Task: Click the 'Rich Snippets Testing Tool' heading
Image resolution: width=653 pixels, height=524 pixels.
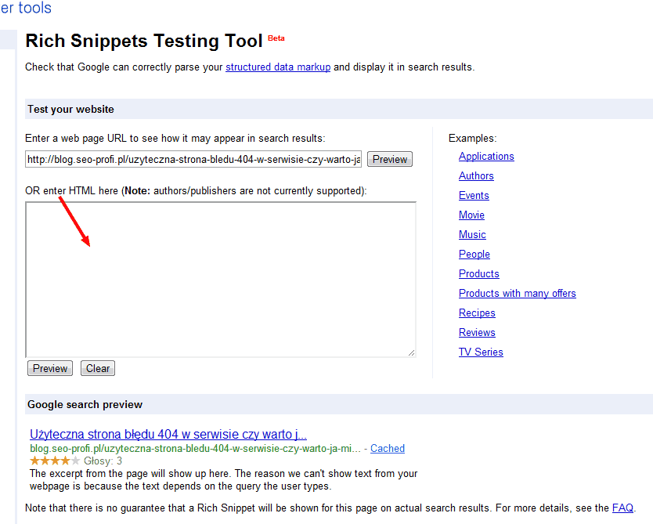Action: (144, 41)
